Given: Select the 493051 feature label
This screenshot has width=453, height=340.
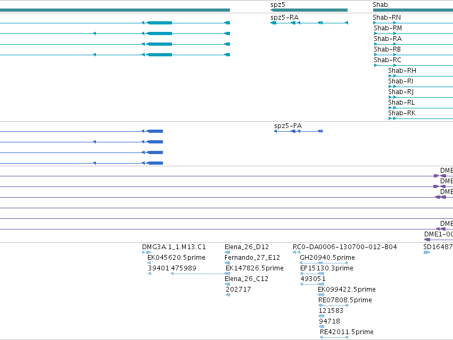Looking at the screenshot, I should pyautogui.click(x=313, y=279).
